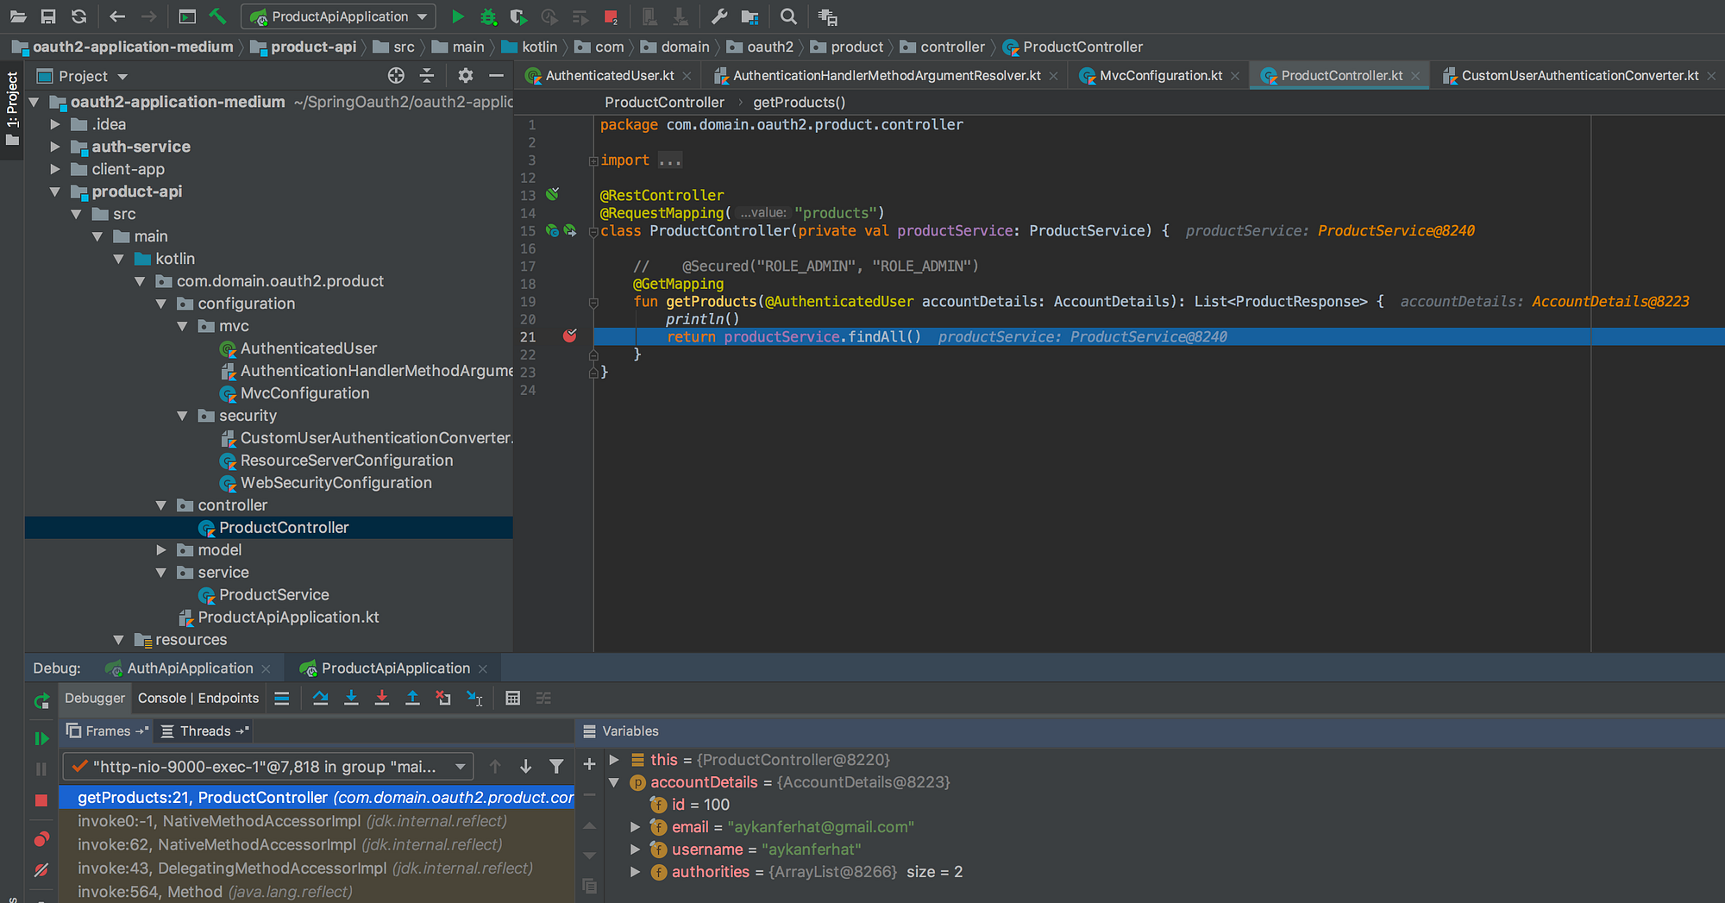Image resolution: width=1725 pixels, height=903 pixels.
Task: Click the green Run button in toolbar
Action: pos(458,16)
